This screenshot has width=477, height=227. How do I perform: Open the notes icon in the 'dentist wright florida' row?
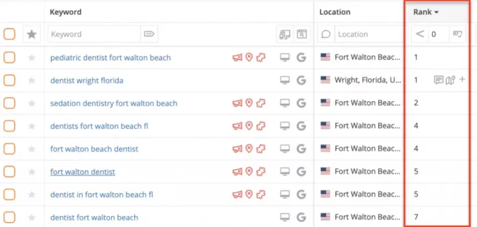click(438, 80)
